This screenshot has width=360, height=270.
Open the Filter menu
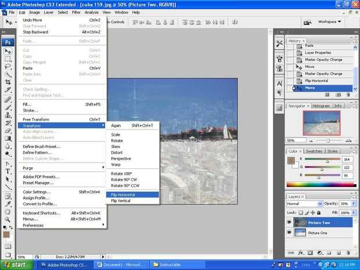coord(76,12)
